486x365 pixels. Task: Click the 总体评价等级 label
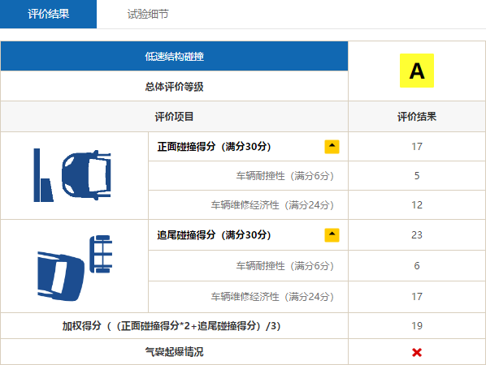(174, 87)
